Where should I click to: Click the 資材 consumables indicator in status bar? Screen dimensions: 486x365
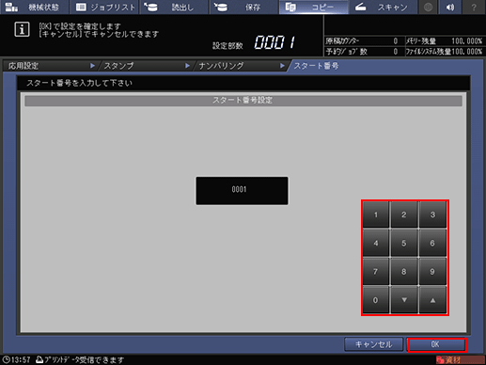tap(461, 360)
